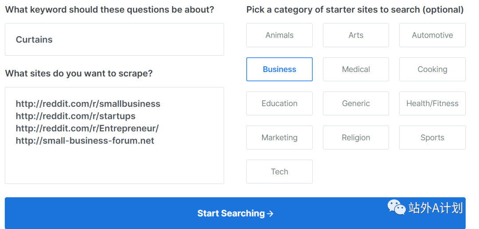Select the Generic category

(x=356, y=103)
